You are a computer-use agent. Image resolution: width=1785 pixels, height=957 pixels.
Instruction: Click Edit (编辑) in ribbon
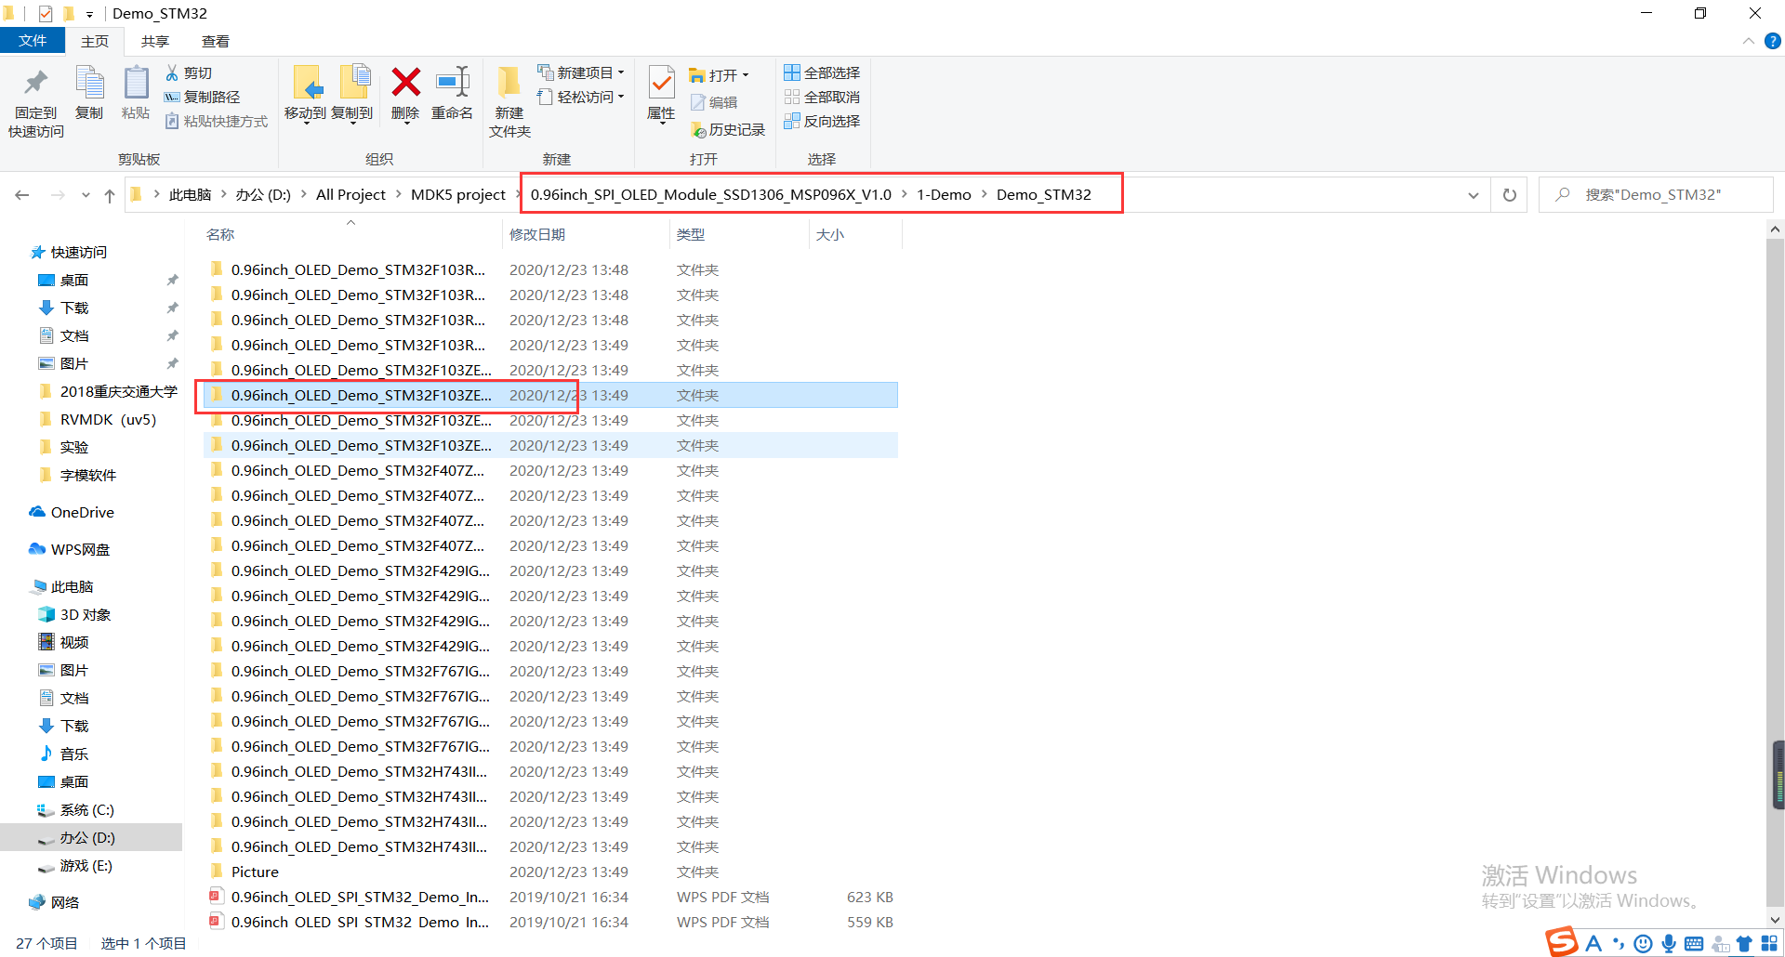(714, 102)
